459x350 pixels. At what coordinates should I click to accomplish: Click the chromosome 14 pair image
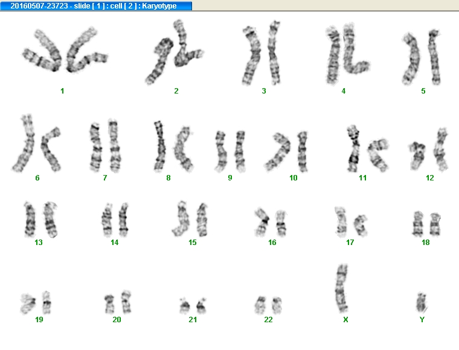click(x=115, y=219)
